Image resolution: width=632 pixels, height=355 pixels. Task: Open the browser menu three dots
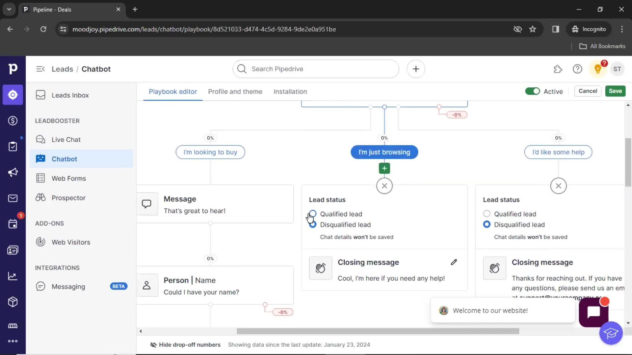pyautogui.click(x=622, y=29)
